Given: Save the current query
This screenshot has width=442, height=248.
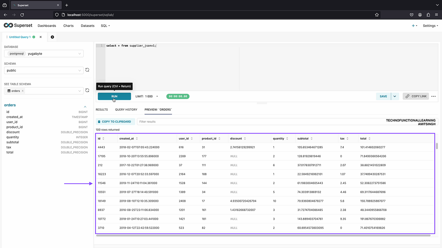Looking at the screenshot, I should (383, 96).
